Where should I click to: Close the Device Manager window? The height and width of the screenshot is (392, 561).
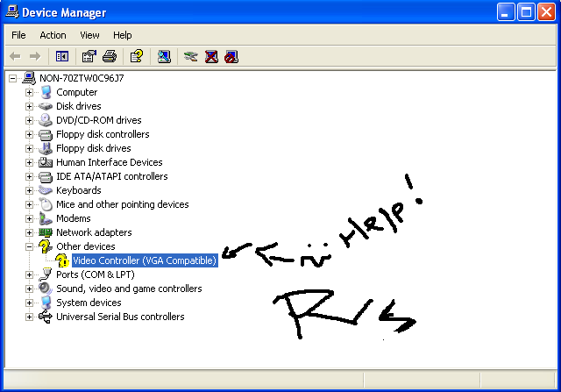(x=547, y=12)
